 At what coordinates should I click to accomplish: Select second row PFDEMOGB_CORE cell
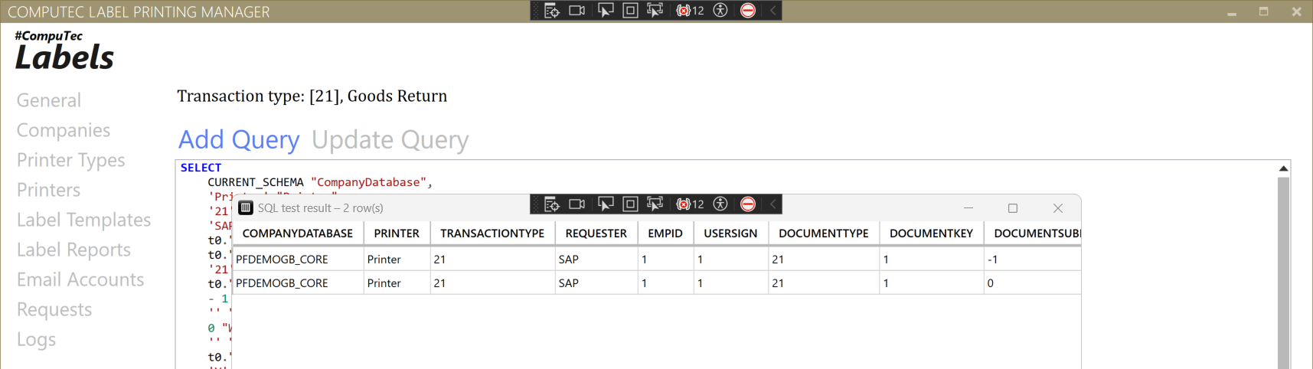pos(298,282)
